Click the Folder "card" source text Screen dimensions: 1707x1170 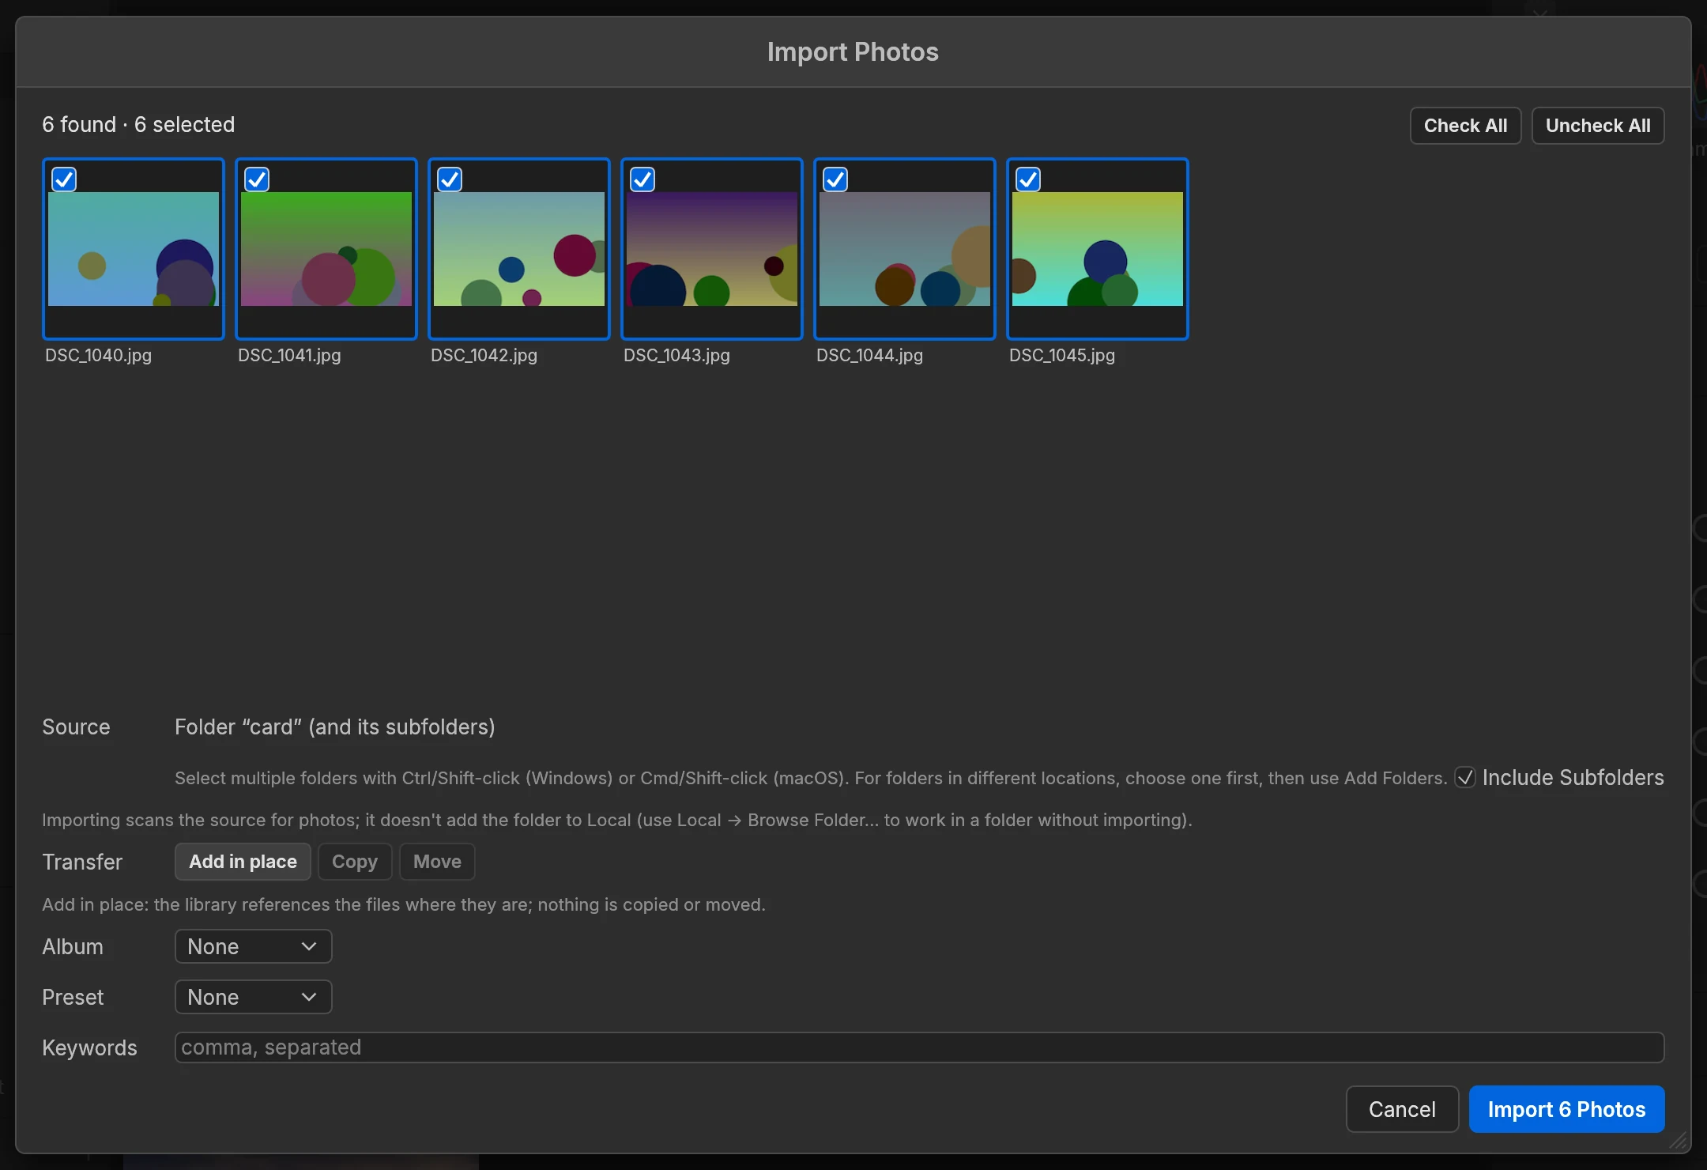pyautogui.click(x=335, y=727)
